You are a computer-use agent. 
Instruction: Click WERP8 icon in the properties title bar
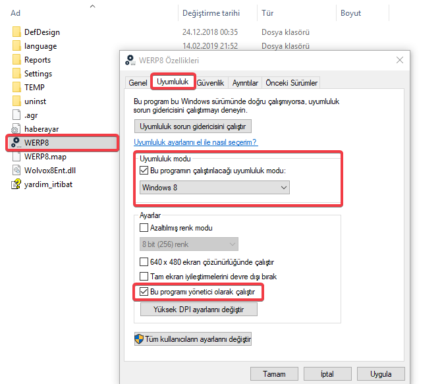click(x=130, y=60)
